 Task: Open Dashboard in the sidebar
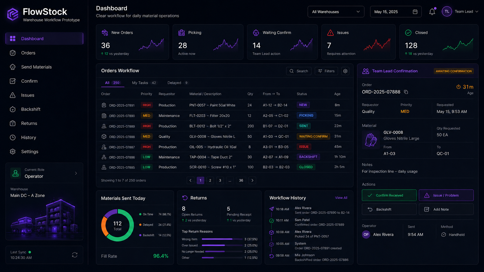44,38
